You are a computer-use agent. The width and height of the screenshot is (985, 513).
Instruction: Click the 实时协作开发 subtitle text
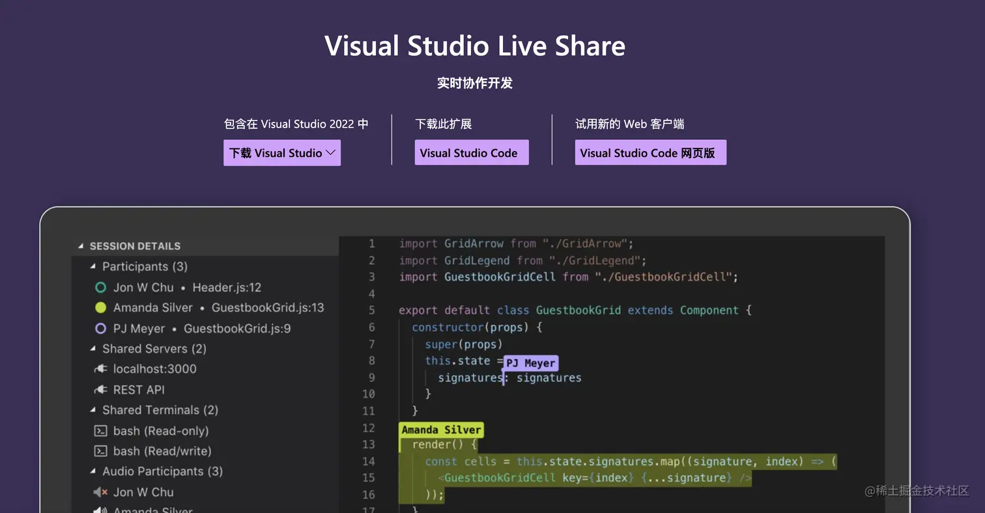[x=475, y=83]
